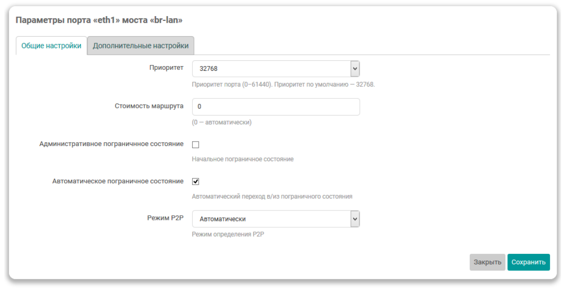Select the Общие настройки tab
562x288 pixels.
pyautogui.click(x=51, y=46)
